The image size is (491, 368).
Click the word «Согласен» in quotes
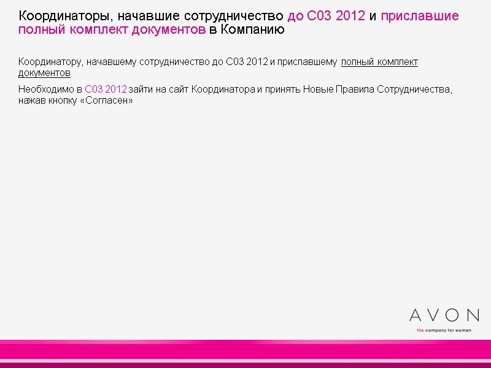106,102
